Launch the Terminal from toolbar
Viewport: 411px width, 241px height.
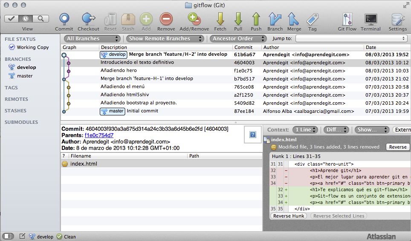[370, 19]
